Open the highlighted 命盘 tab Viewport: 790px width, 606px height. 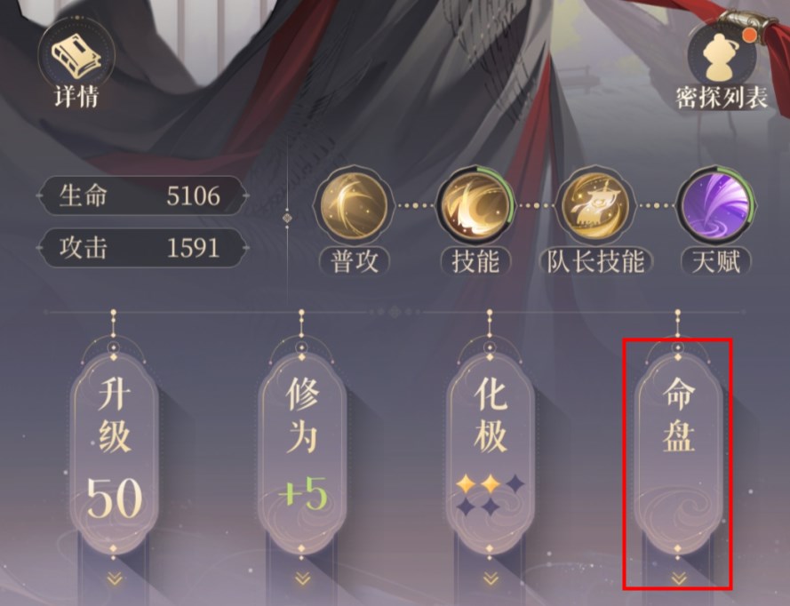click(x=678, y=451)
